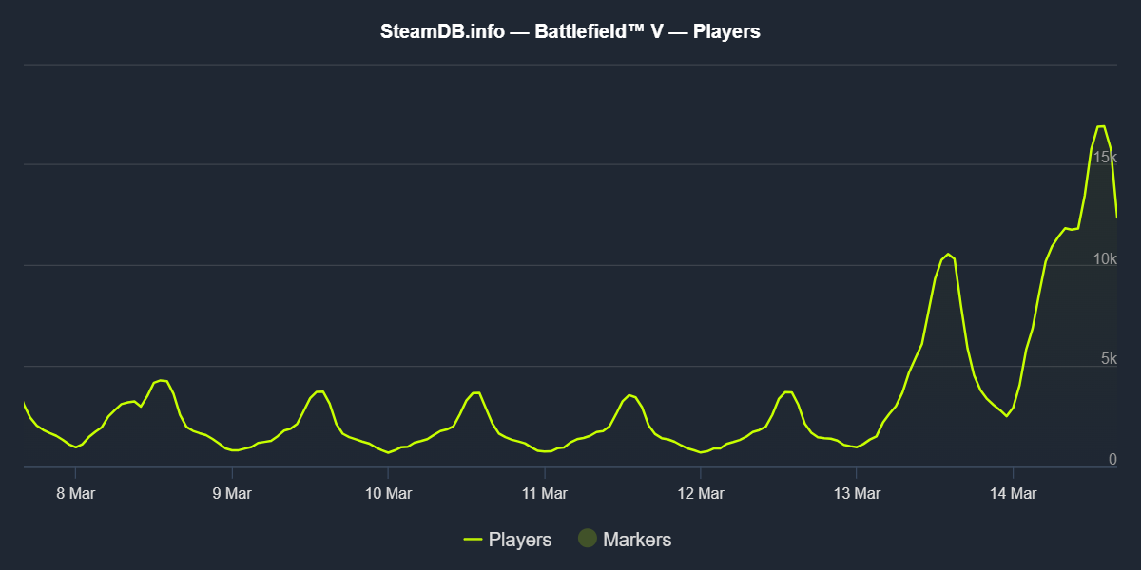Click the dip in the line at 14 Mar
Image resolution: width=1141 pixels, height=570 pixels.
click(1006, 416)
